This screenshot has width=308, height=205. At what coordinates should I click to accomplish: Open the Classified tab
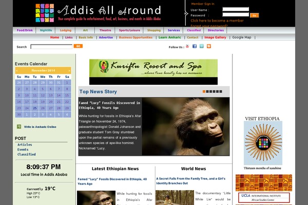[194, 30]
